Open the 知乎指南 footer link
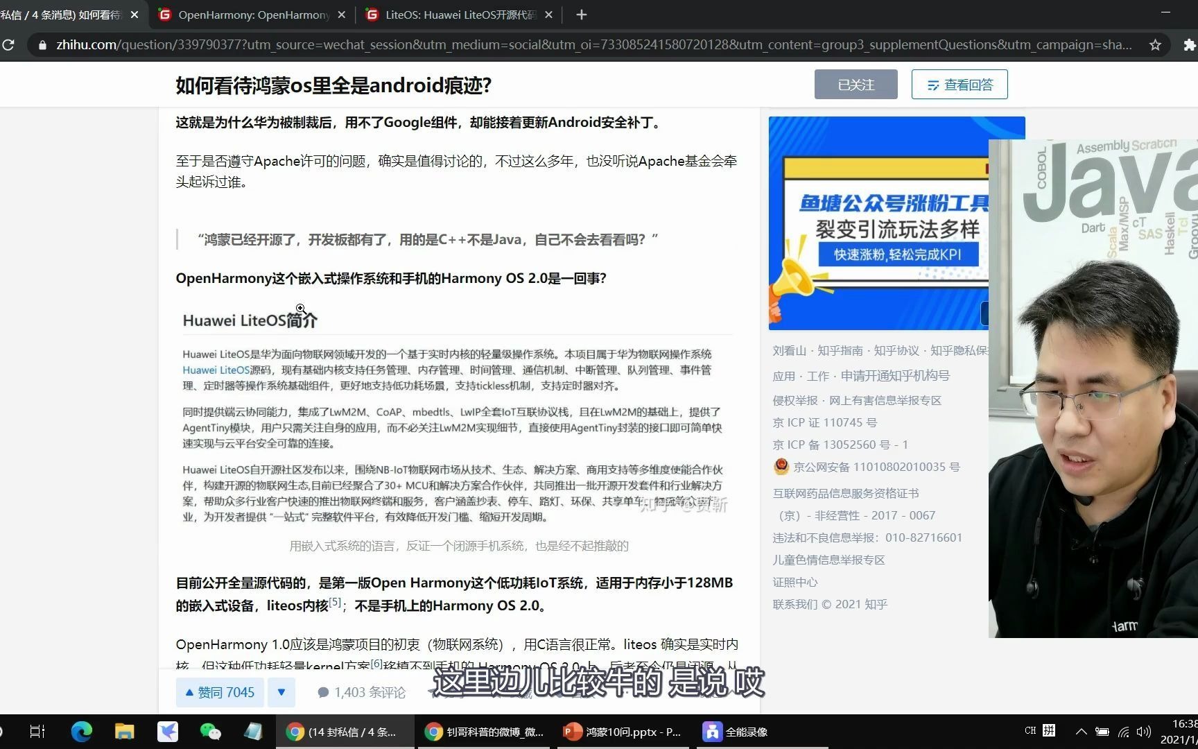The height and width of the screenshot is (749, 1198). (x=840, y=351)
